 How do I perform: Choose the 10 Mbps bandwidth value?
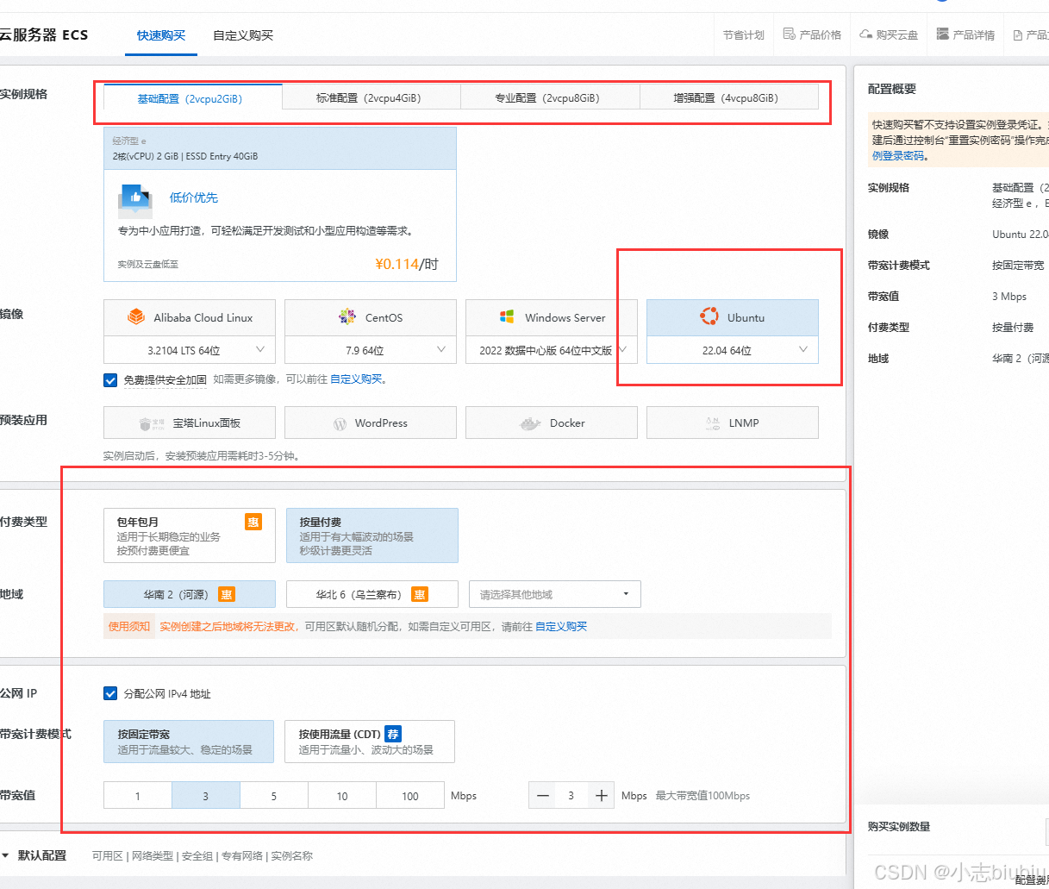(342, 796)
